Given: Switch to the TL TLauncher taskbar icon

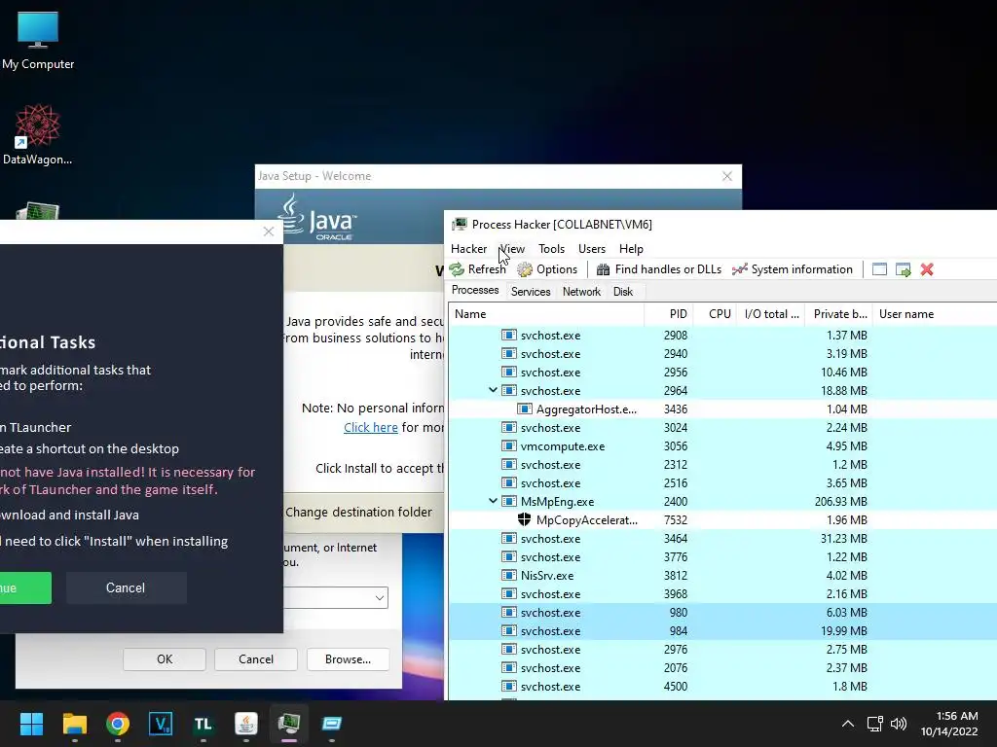Looking at the screenshot, I should click(203, 724).
